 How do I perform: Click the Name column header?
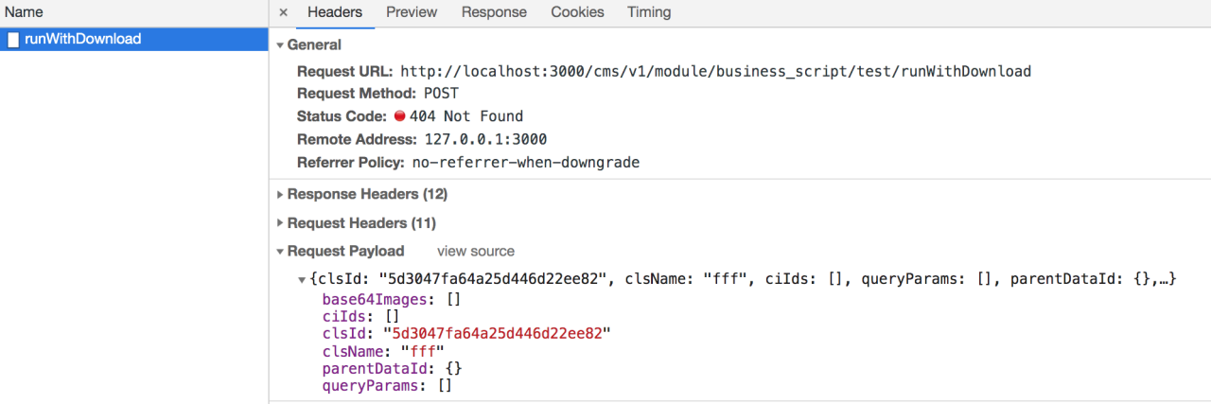coord(25,12)
